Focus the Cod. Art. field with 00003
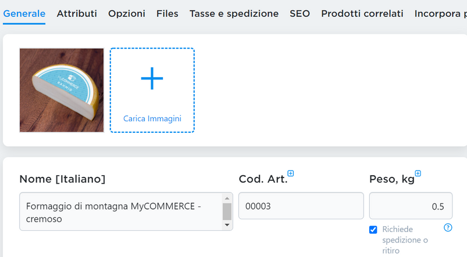 click(301, 206)
